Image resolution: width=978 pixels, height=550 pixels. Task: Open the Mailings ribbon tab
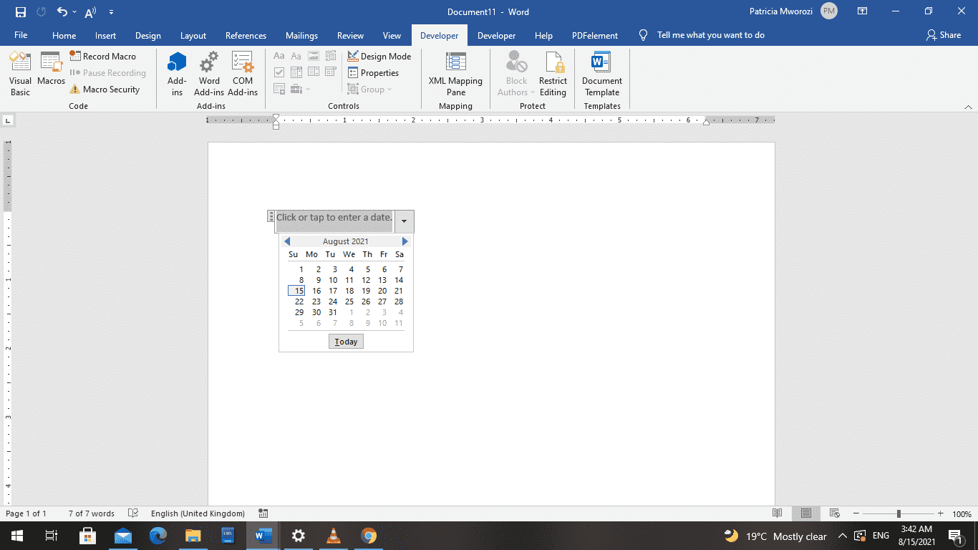(301, 34)
